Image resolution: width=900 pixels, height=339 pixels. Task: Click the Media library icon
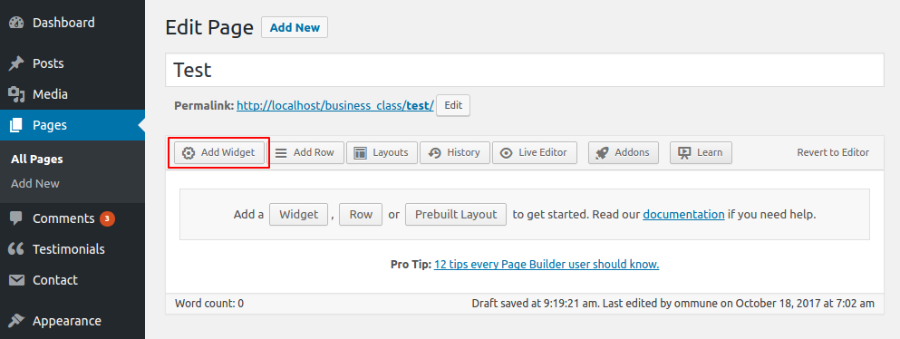16,94
